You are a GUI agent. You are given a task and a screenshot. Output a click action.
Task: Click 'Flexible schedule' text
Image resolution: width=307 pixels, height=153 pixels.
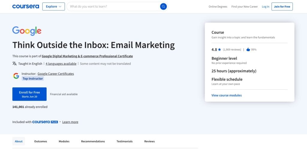click(227, 79)
